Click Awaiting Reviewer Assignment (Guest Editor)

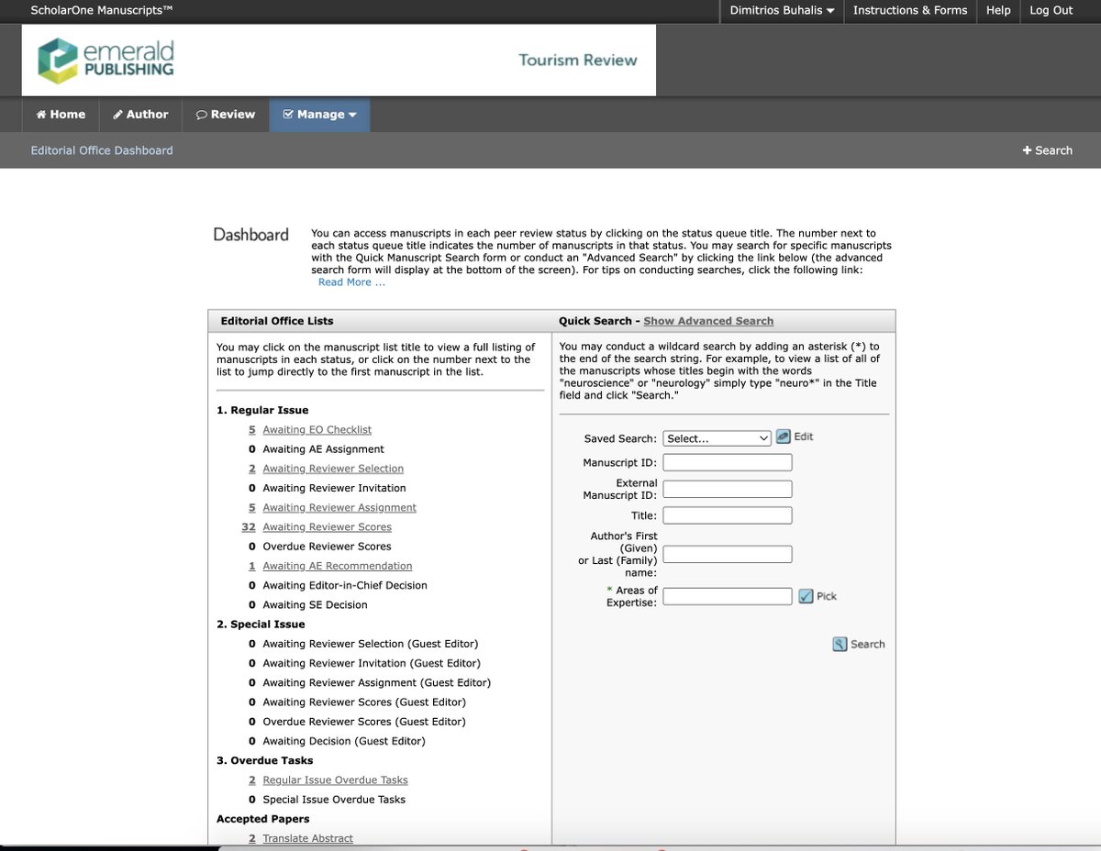[377, 683]
